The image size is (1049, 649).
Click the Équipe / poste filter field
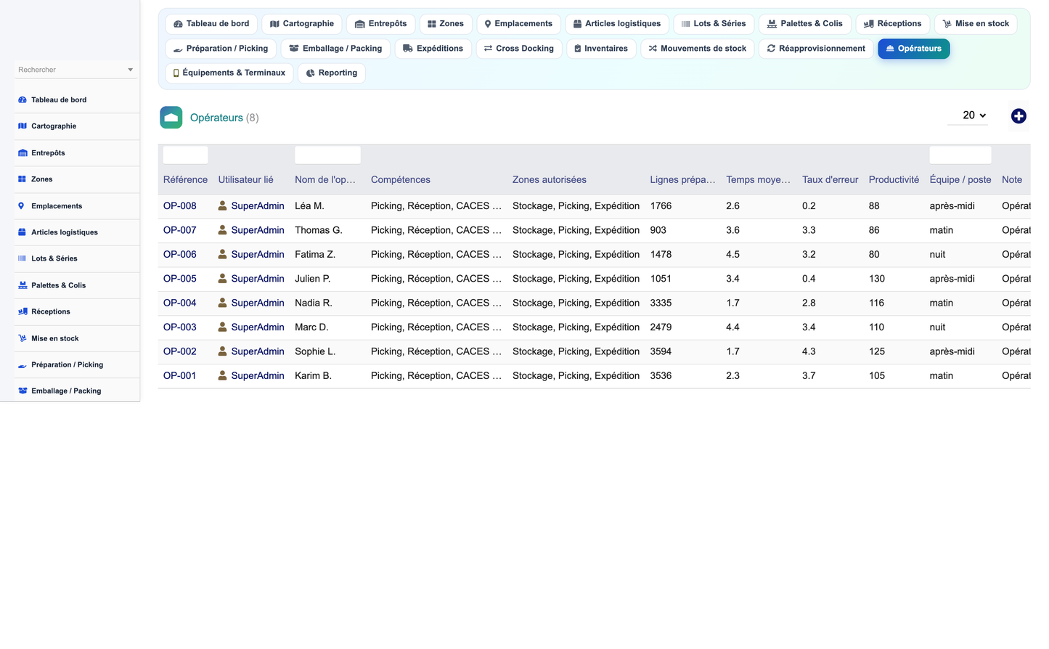point(960,155)
